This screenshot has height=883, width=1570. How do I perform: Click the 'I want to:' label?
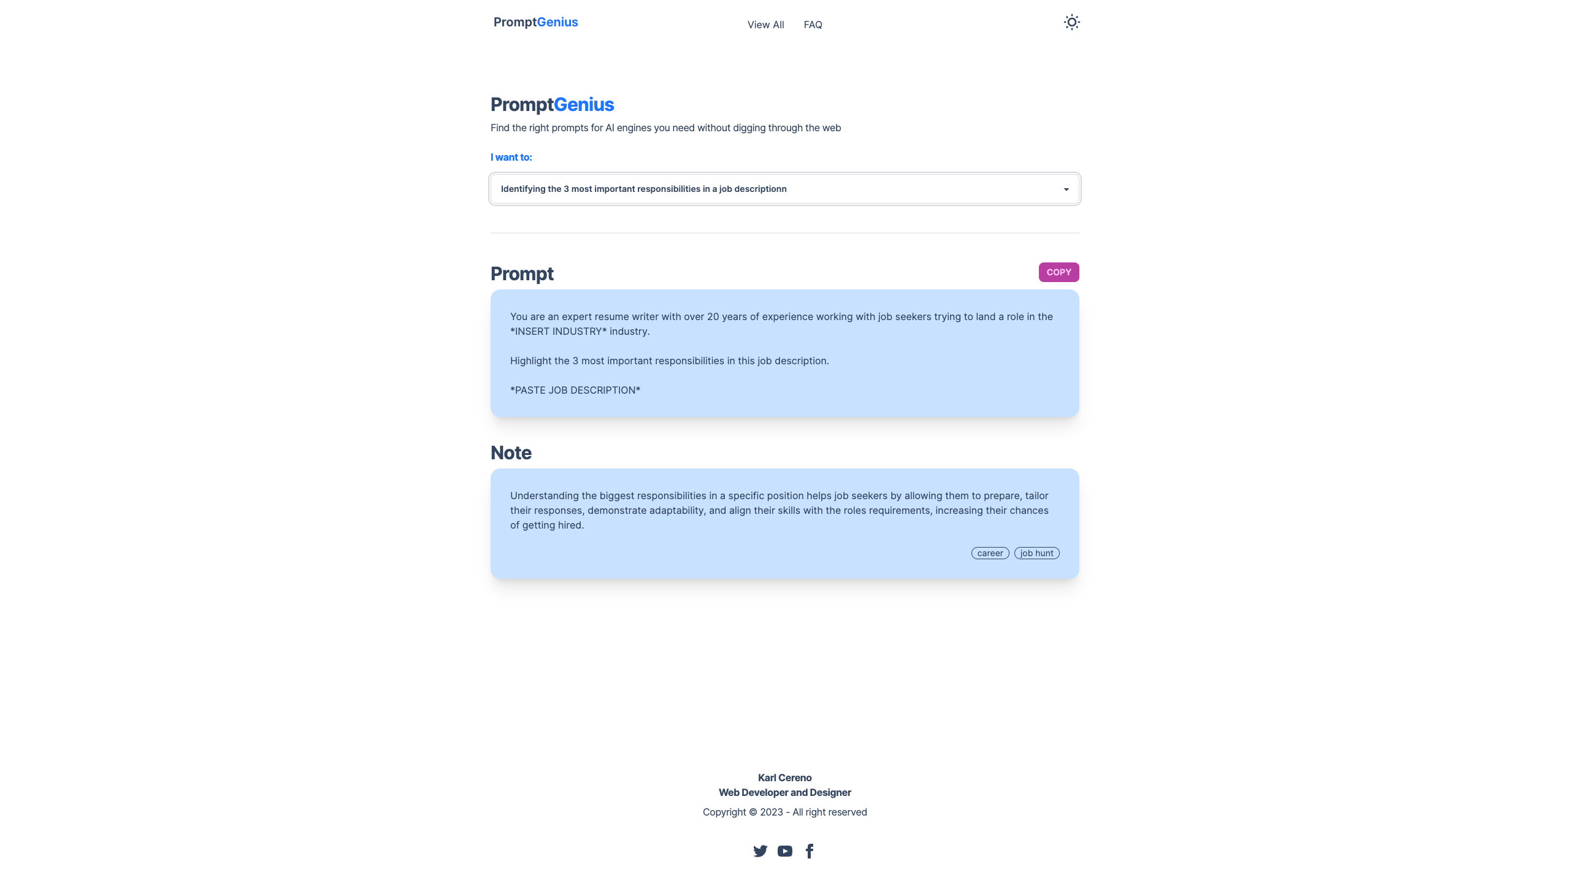coord(511,157)
